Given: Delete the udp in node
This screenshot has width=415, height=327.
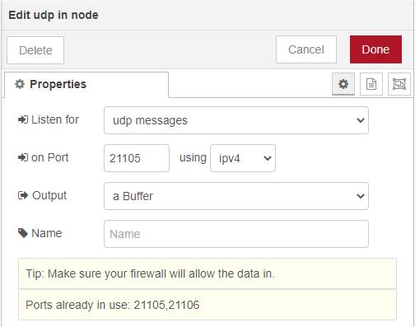Looking at the screenshot, I should point(35,50).
